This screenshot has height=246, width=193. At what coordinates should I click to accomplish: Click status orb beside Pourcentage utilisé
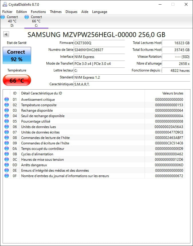click(x=7, y=121)
